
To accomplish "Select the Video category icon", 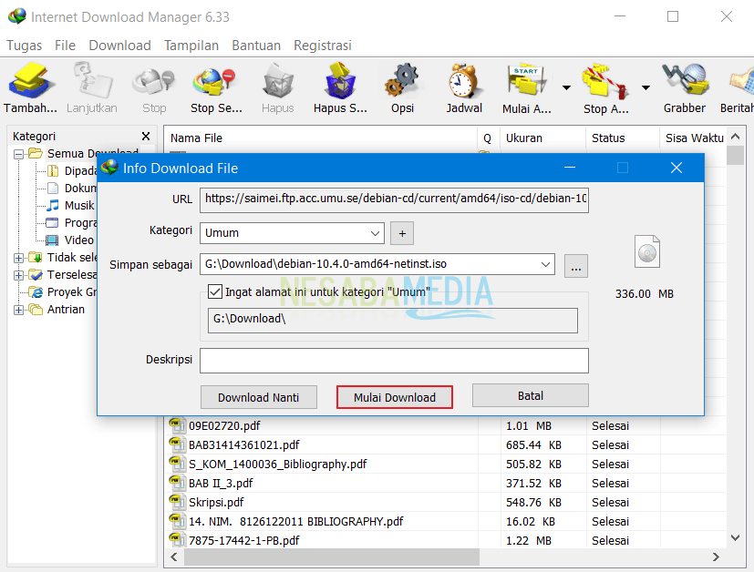I will [52, 240].
